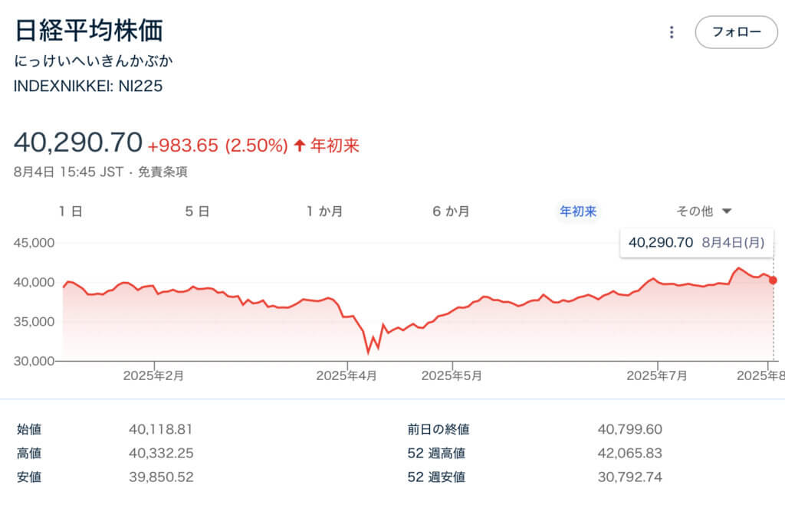This screenshot has width=785, height=505.
Task: Click the 日経平均株価 title heading
Action: (x=89, y=30)
